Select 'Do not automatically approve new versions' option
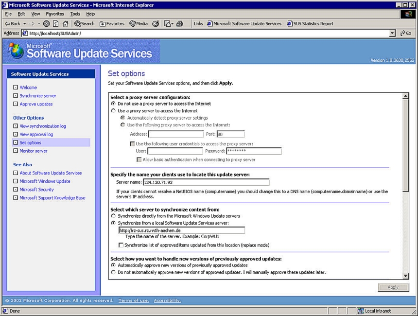 click(113, 272)
